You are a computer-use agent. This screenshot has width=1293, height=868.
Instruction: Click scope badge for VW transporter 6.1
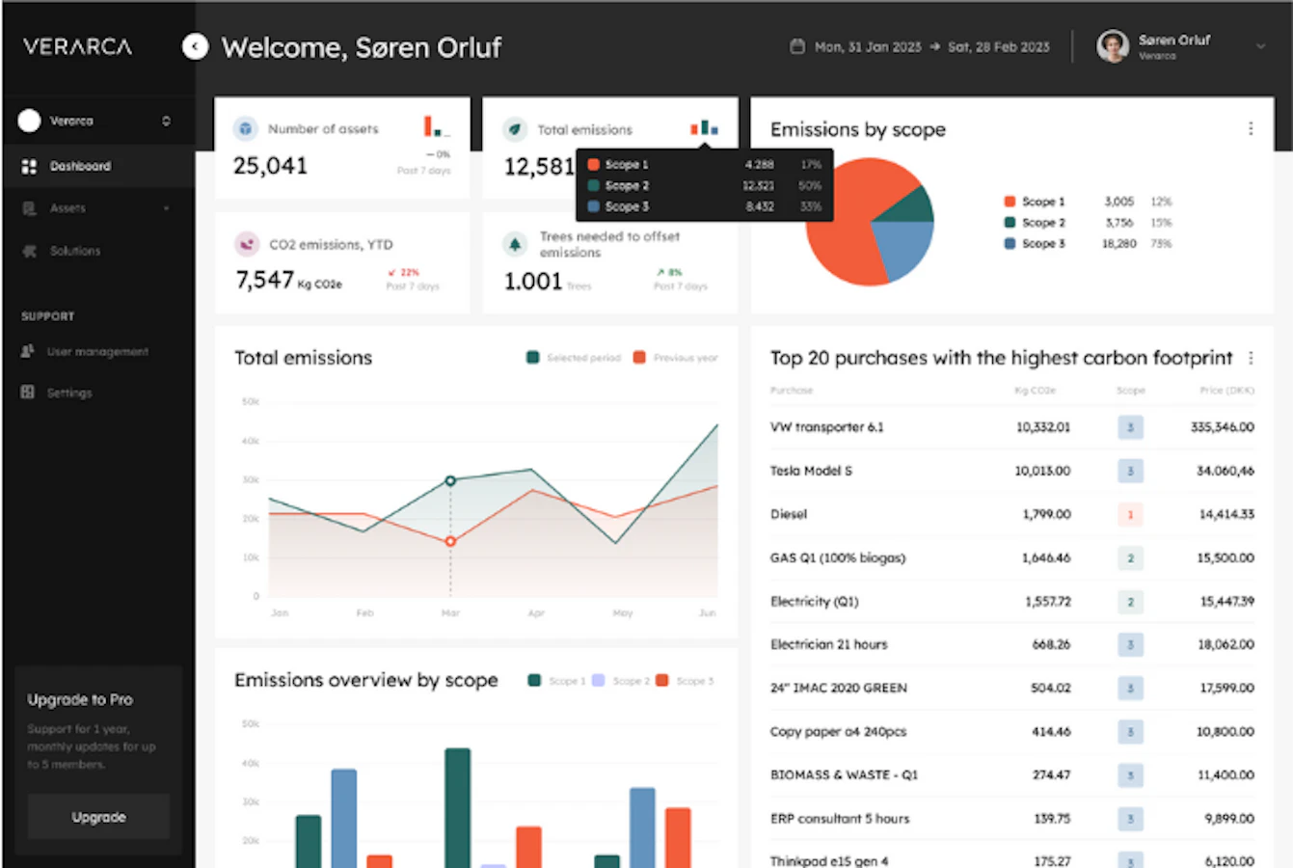(x=1130, y=427)
